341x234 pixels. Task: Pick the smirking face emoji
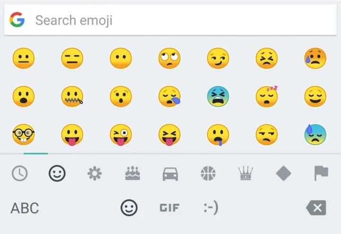tap(218, 59)
